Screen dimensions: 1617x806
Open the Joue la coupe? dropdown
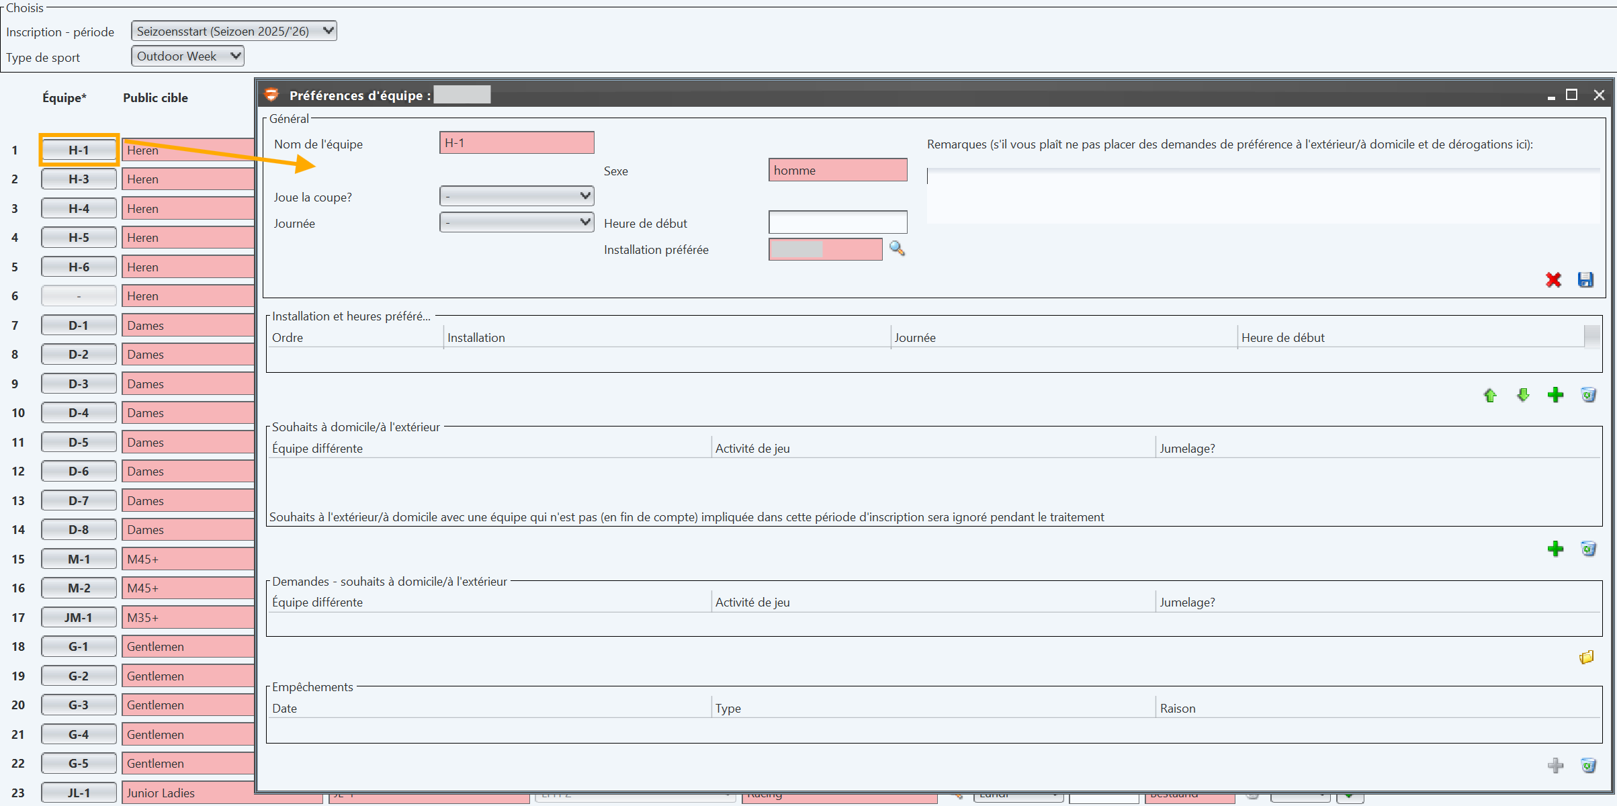pyautogui.click(x=517, y=196)
